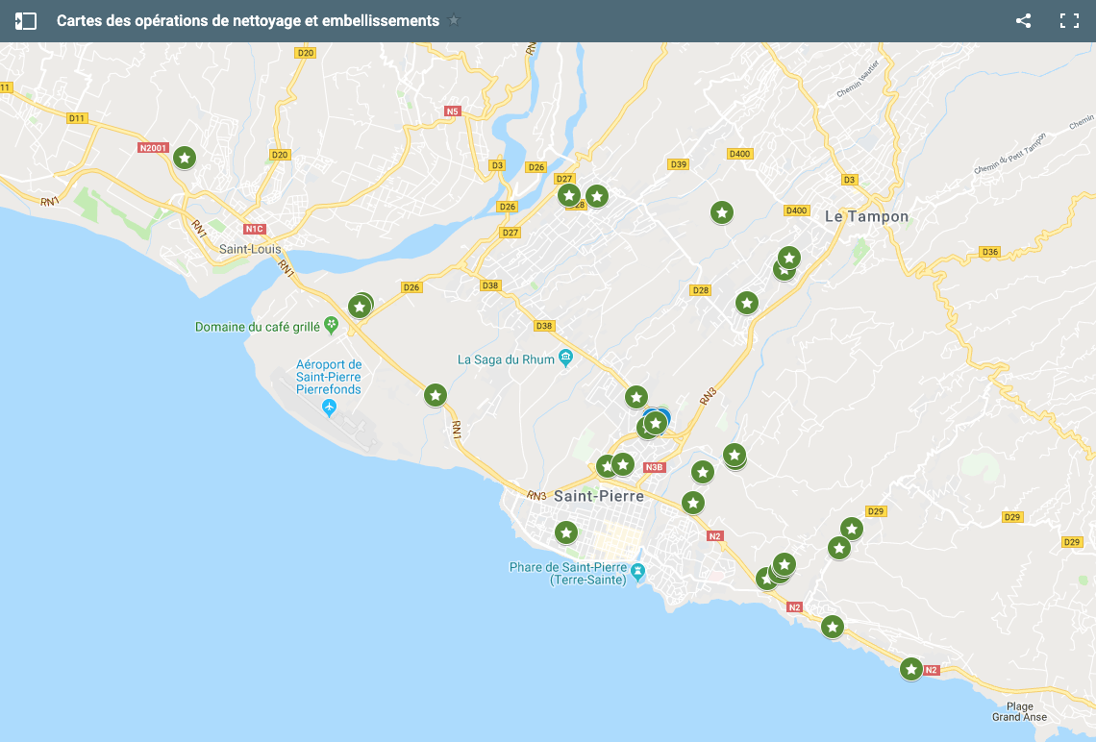Click the Saint-Pierre city label
The height and width of the screenshot is (742, 1096).
tap(599, 496)
